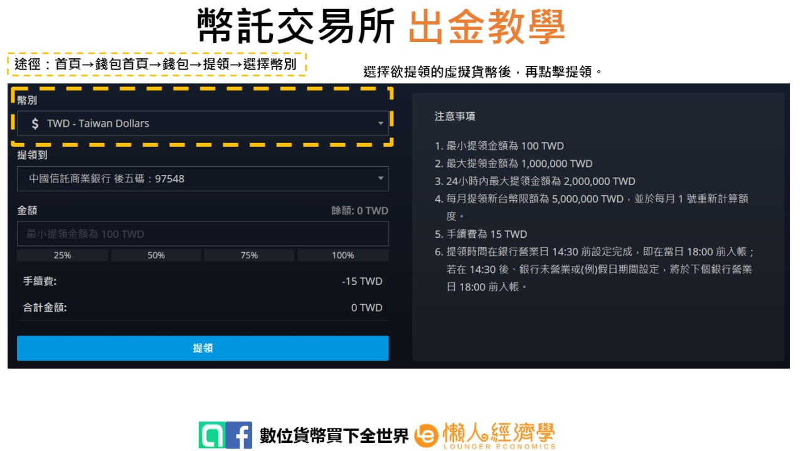Click the orange 出金教學 title text

[x=486, y=27]
